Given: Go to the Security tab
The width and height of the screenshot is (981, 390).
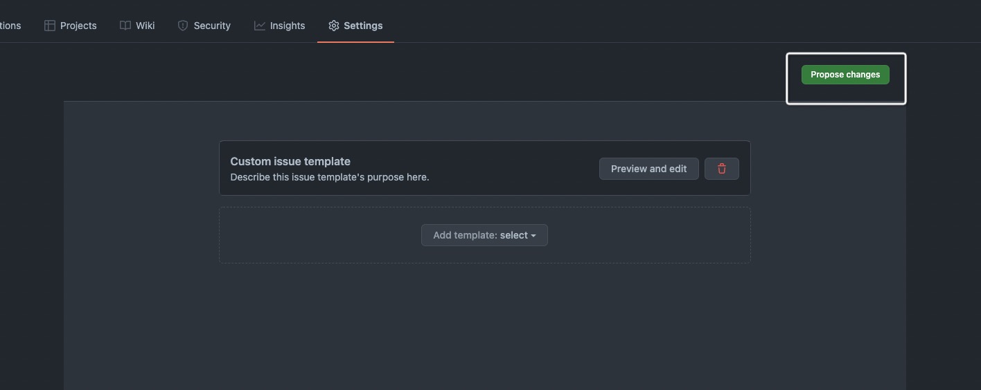Looking at the screenshot, I should point(204,26).
